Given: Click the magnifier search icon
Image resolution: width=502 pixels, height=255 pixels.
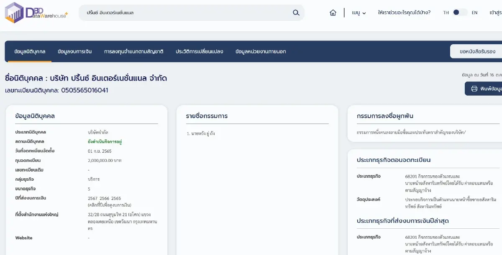Looking at the screenshot, I should 296,13.
